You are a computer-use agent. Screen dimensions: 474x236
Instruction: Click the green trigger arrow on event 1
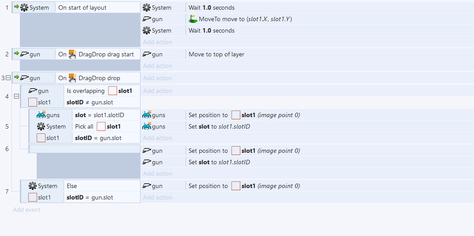(17, 7)
